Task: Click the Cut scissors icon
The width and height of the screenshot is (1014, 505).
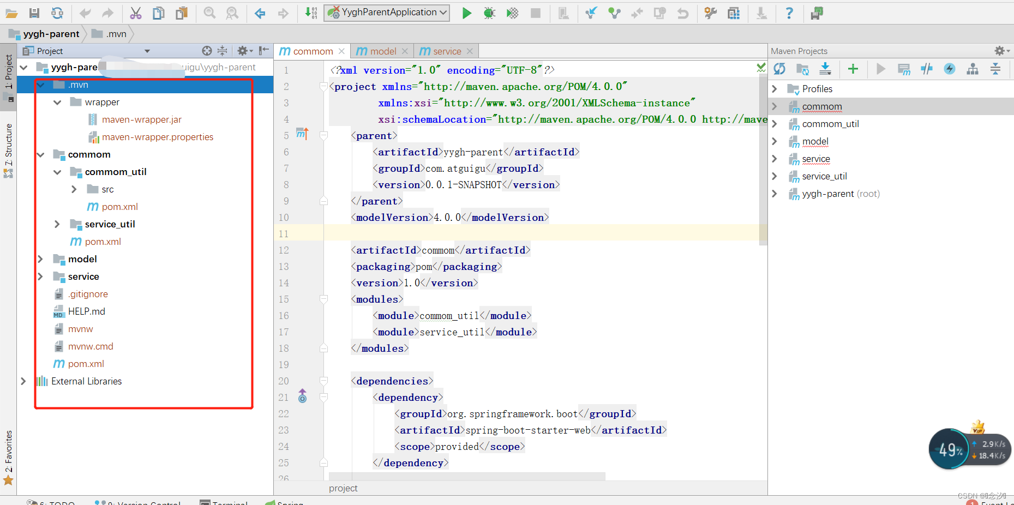Action: [136, 13]
